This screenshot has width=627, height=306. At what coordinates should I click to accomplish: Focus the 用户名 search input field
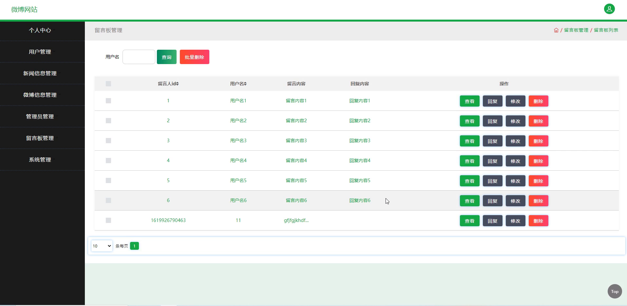coord(139,57)
